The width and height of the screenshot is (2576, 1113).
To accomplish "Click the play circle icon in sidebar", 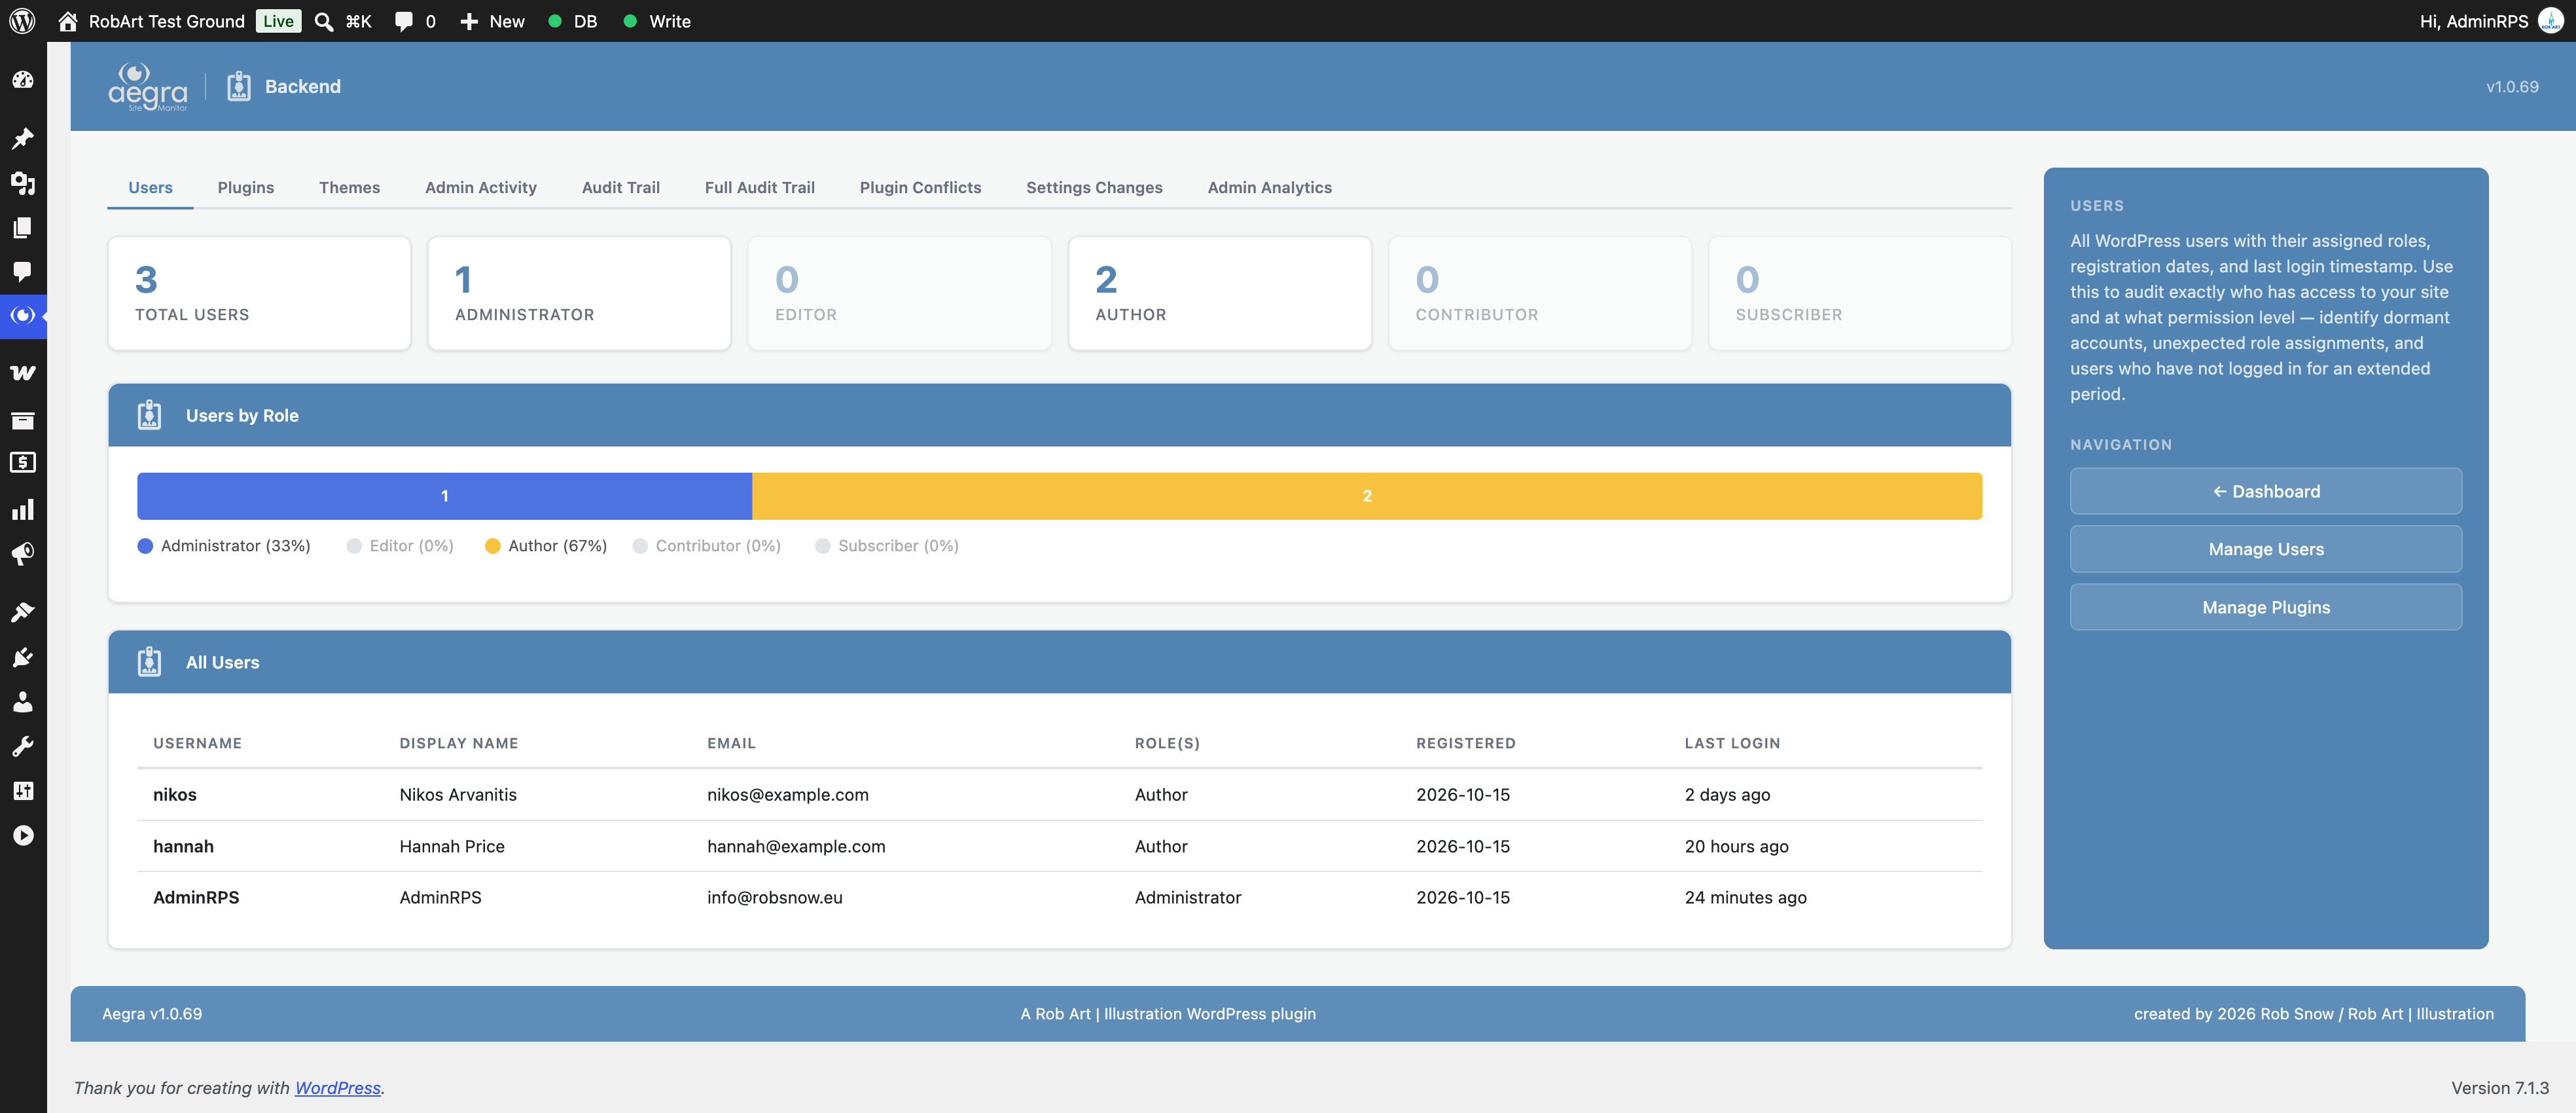I will (x=23, y=835).
